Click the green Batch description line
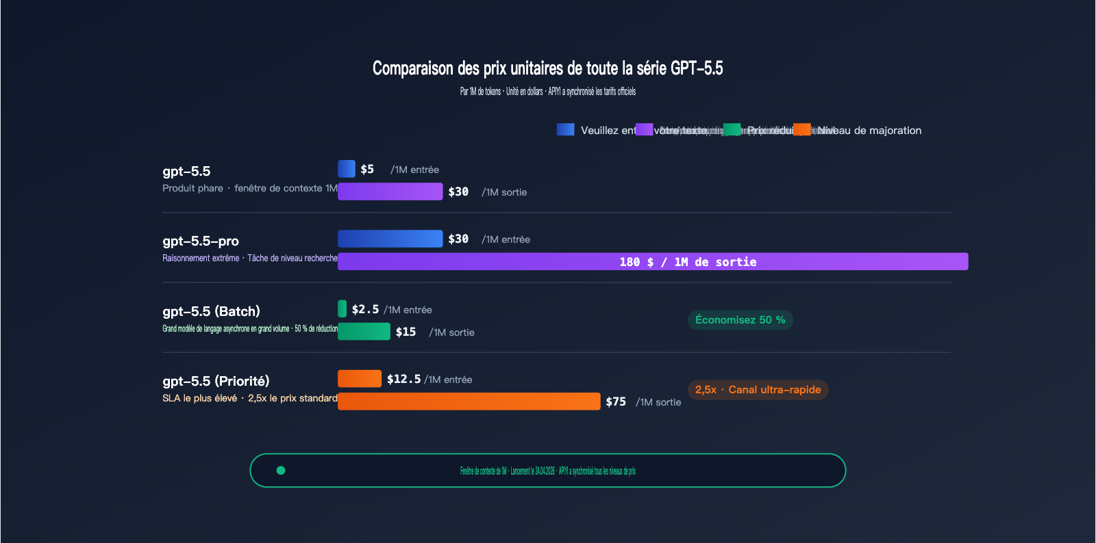1096x543 pixels. [250, 328]
